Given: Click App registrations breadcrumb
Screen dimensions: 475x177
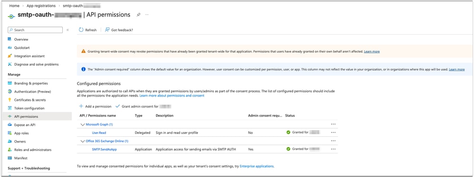Looking at the screenshot, I should tap(41, 6).
